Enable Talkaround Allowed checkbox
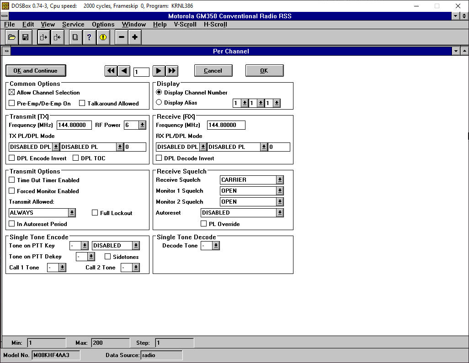Viewport: 469px width, 363px height. (82, 103)
